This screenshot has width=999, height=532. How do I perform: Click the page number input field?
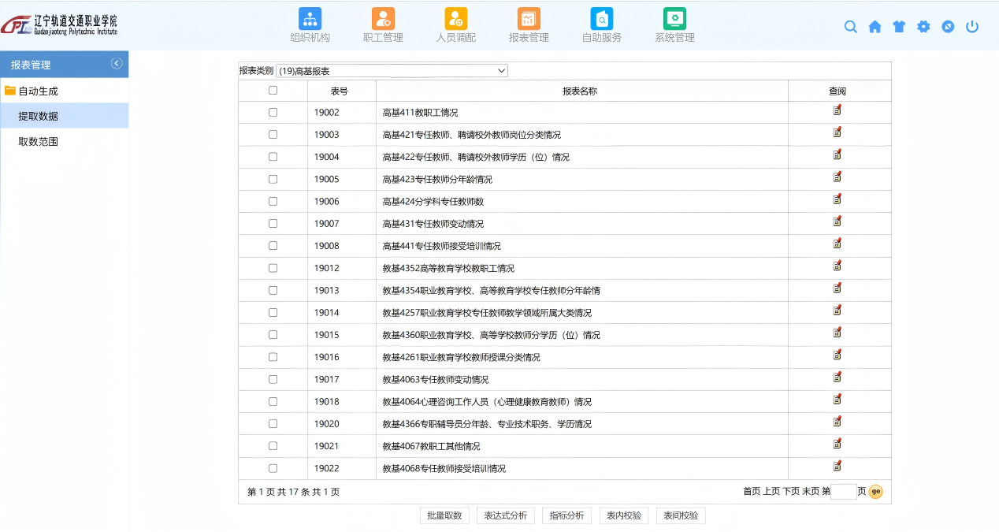pyautogui.click(x=843, y=492)
